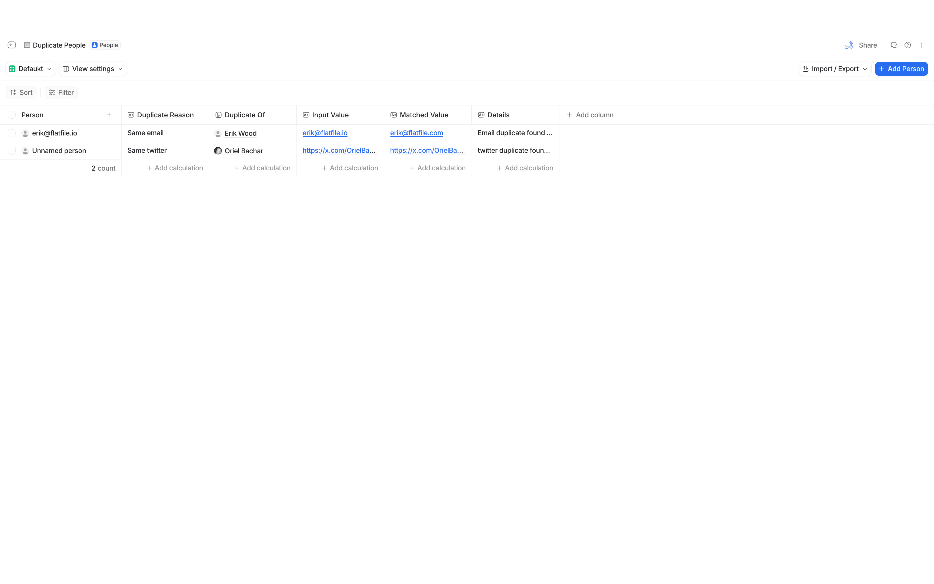The height and width of the screenshot is (584, 934).
Task: Collapse the sidebar using the arrow icon
Action: 11,45
